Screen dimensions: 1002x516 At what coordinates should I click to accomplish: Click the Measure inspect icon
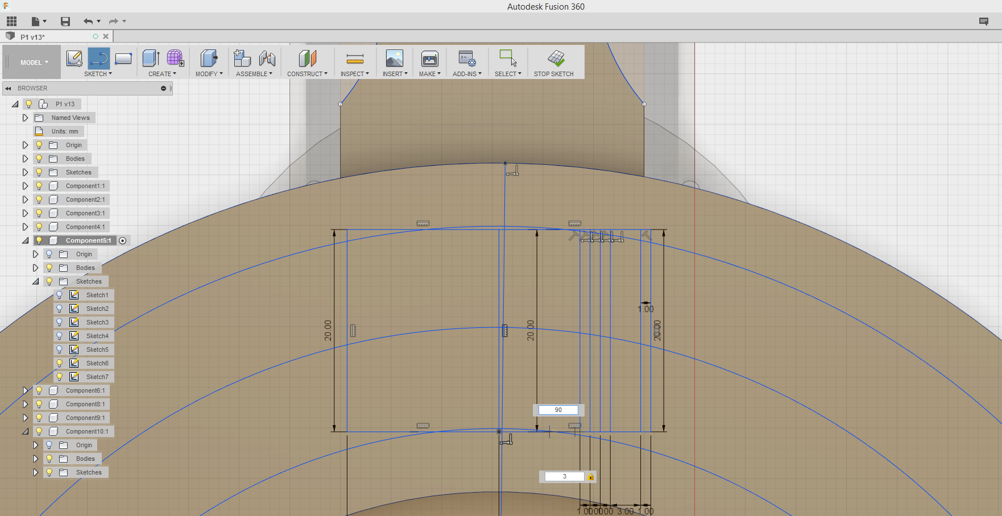click(355, 59)
